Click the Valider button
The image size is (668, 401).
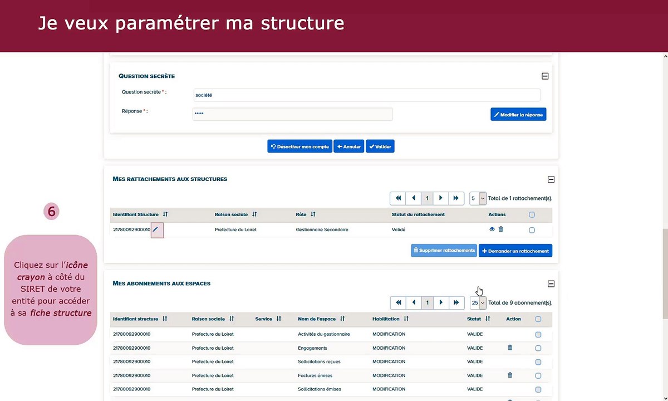380,146
